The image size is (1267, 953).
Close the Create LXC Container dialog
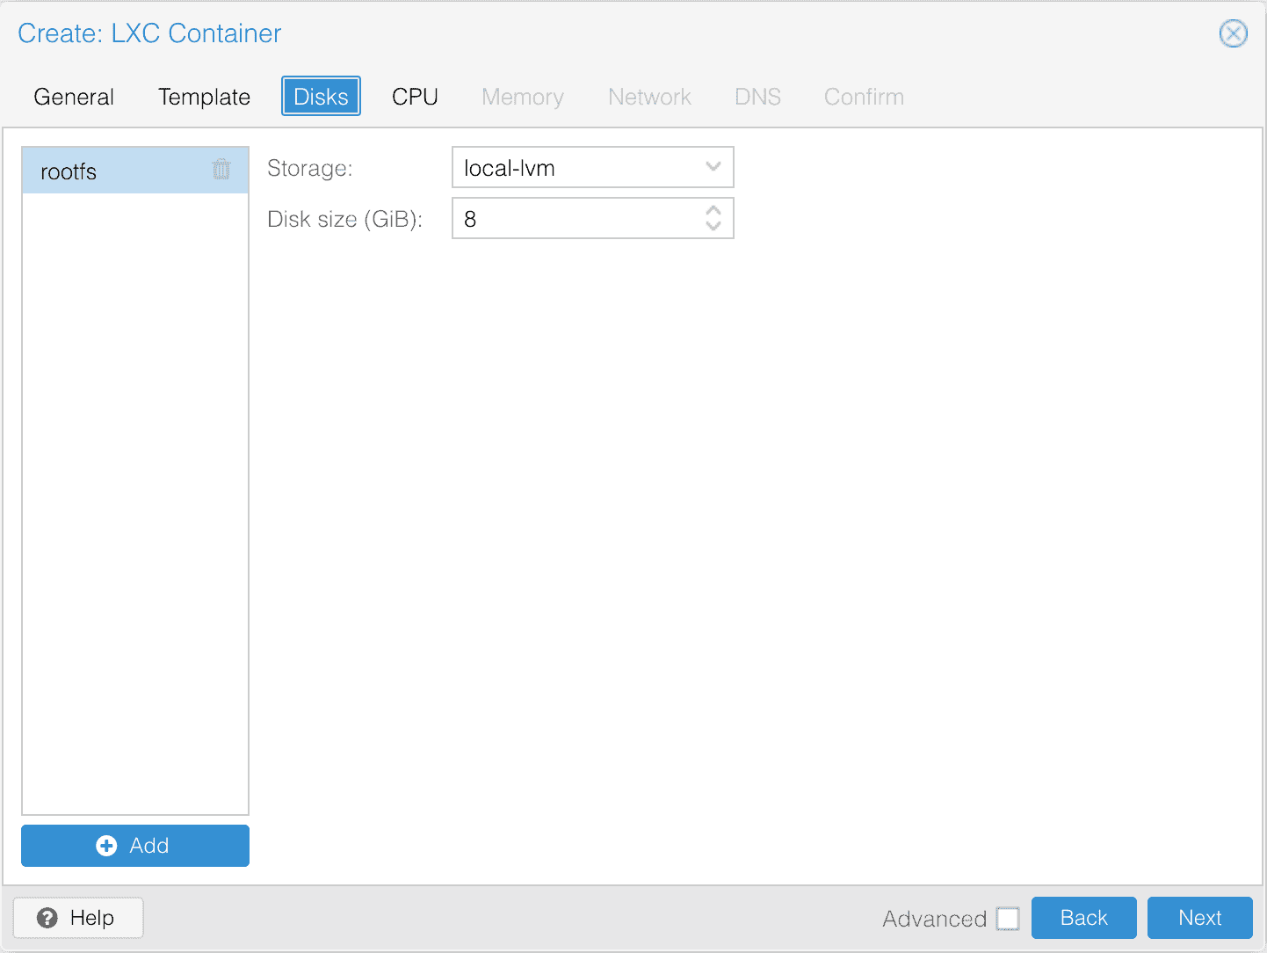[x=1233, y=34]
